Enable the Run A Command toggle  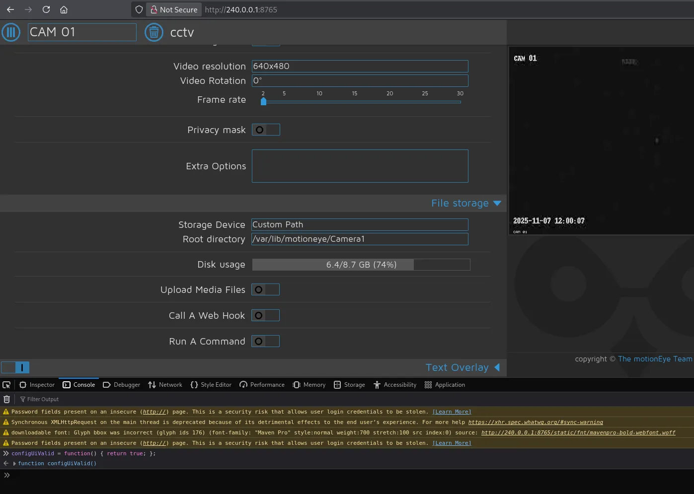pyautogui.click(x=265, y=341)
